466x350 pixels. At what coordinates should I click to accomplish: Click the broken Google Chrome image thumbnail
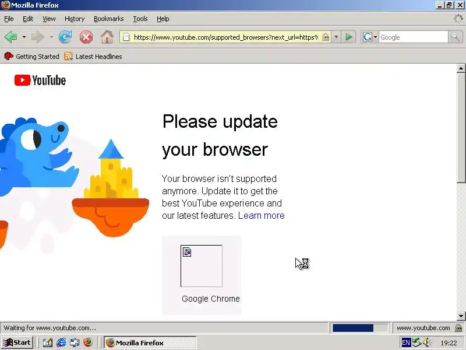(x=201, y=266)
